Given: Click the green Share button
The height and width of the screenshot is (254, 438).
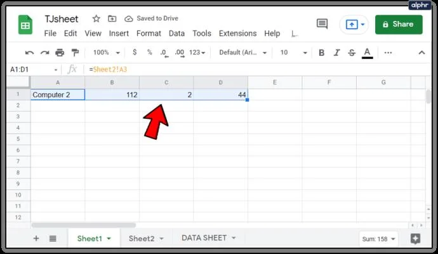Looking at the screenshot, I should [x=399, y=25].
